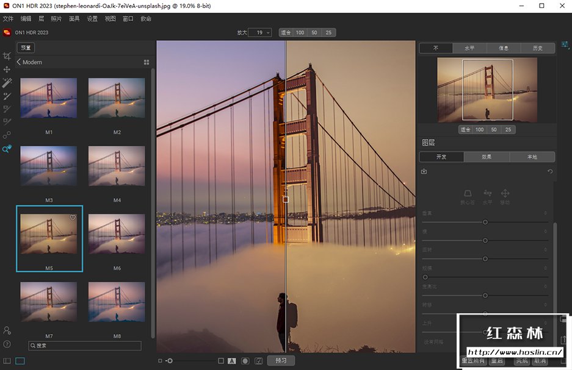Click the reset arrow in develop panel
Viewport: 572px width, 370px height.
tap(549, 171)
